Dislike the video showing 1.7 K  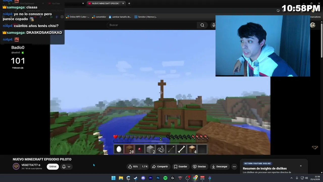pyautogui.click(x=145, y=167)
